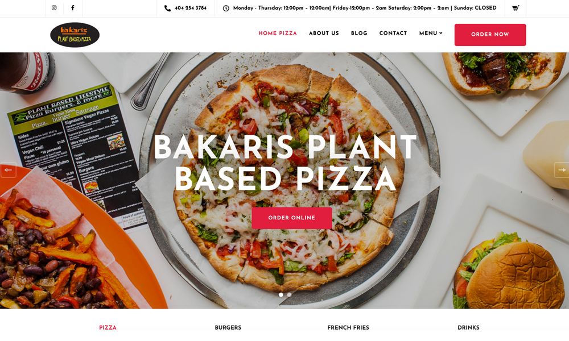Click the Bakaris Plant Based Pizza logo
569x341 pixels.
coord(75,35)
